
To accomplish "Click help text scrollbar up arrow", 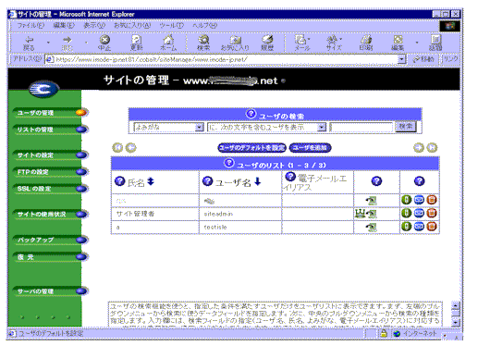I will 456,305.
